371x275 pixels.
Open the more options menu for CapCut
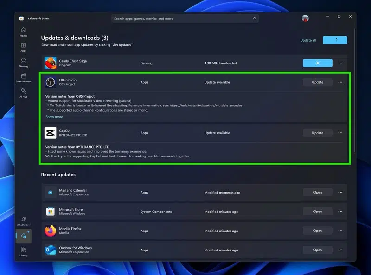click(340, 133)
